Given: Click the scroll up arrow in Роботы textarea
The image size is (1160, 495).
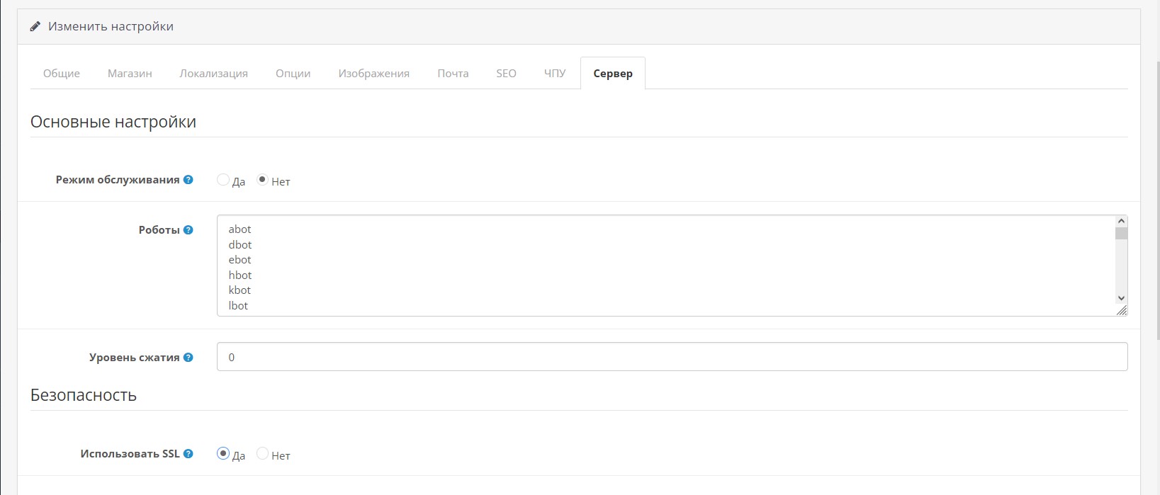Looking at the screenshot, I should click(1121, 222).
